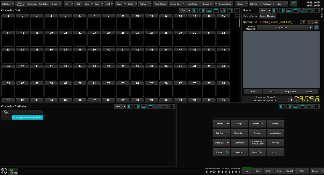
Task: Open Release dropdown arrow
Action: point(150,4)
